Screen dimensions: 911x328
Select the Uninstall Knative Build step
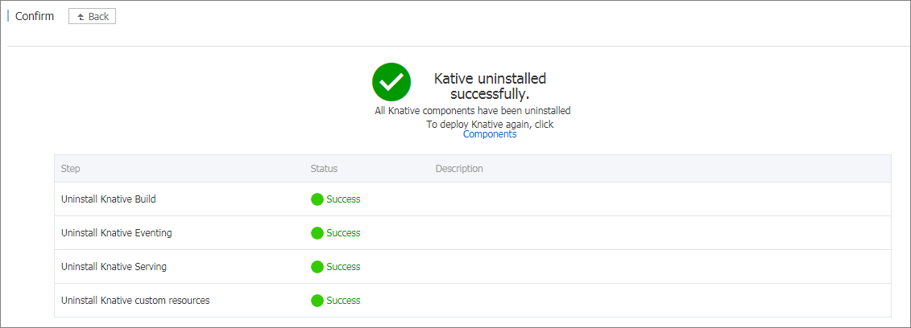coord(114,199)
